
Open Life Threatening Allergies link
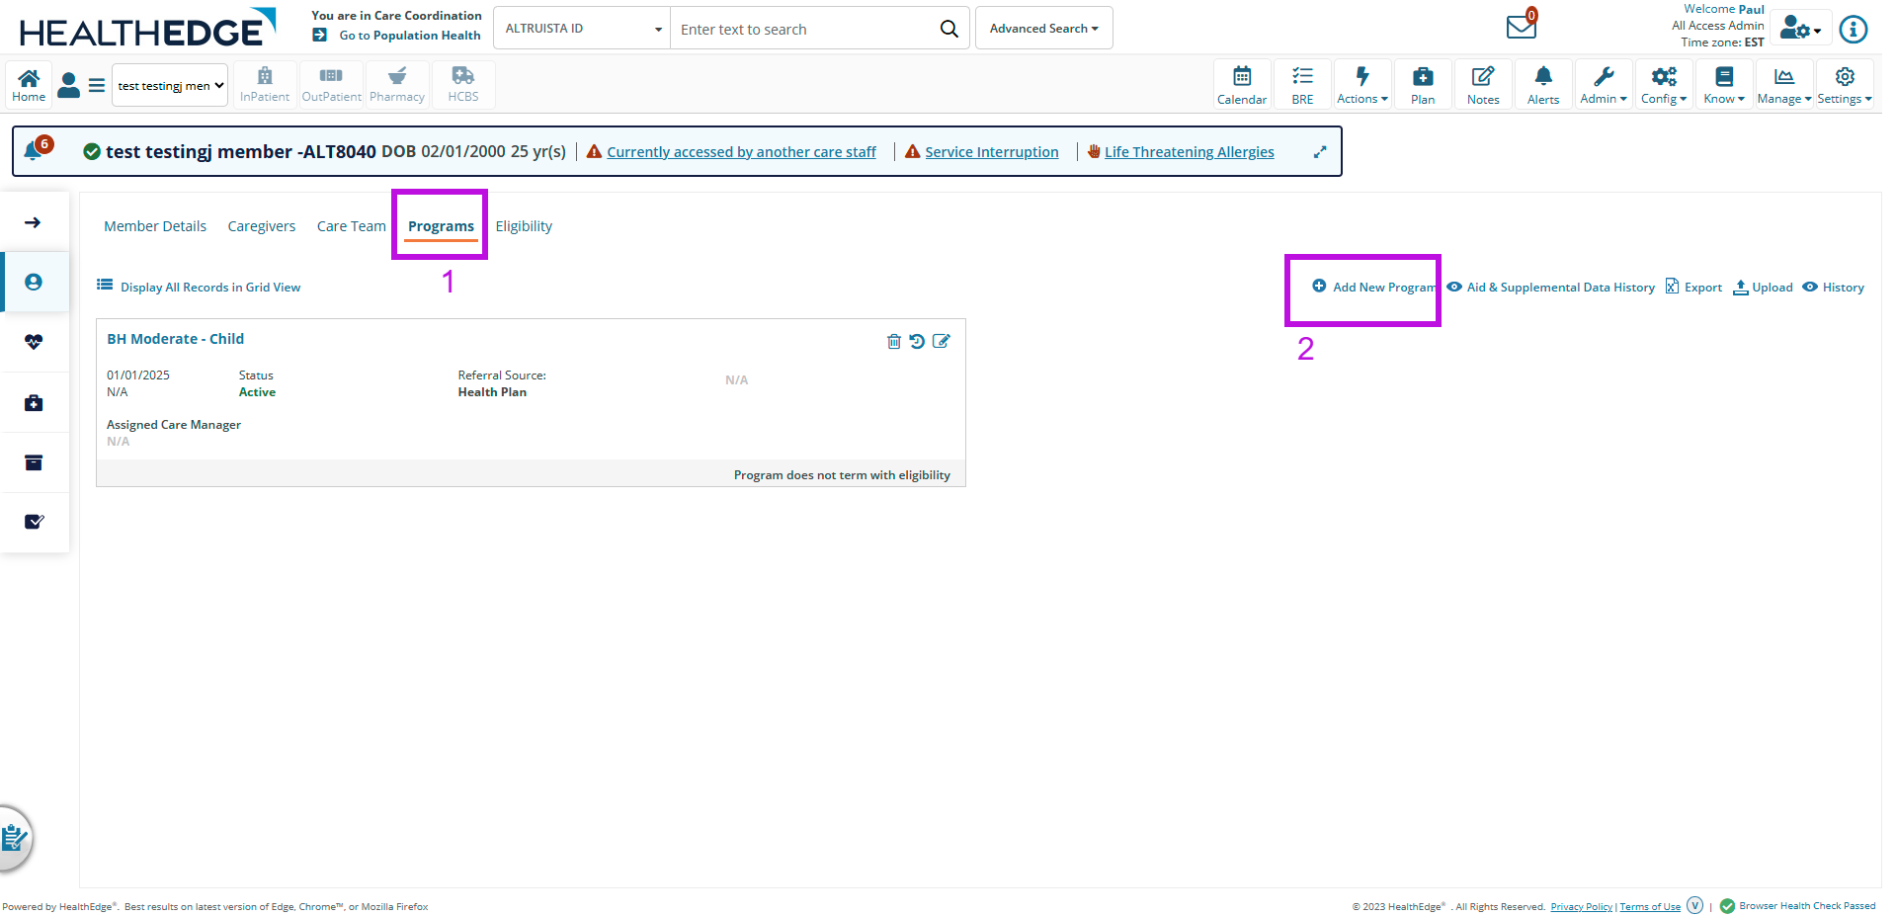pyautogui.click(x=1189, y=152)
